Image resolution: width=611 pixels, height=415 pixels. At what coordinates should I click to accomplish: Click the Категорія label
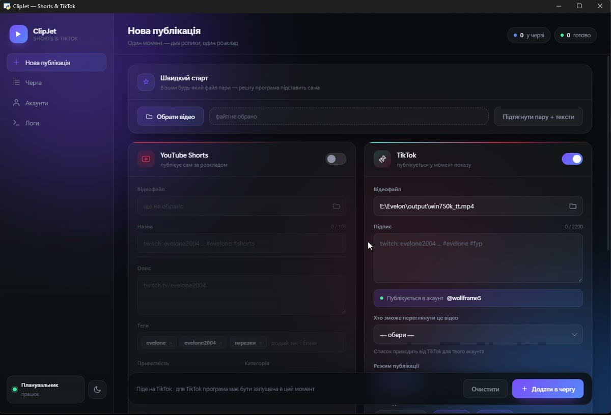257,363
